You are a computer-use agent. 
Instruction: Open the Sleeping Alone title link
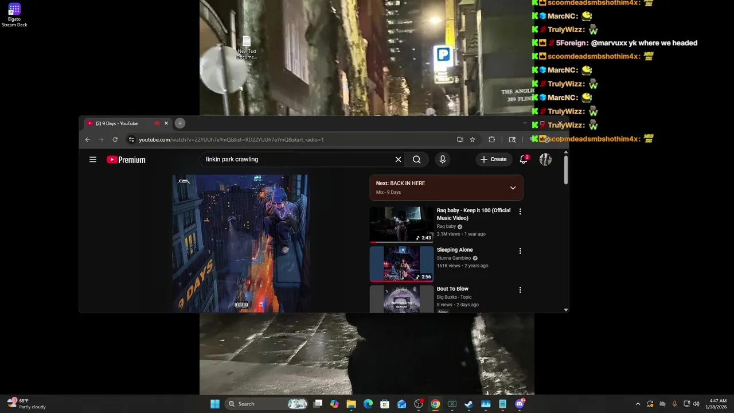455,250
